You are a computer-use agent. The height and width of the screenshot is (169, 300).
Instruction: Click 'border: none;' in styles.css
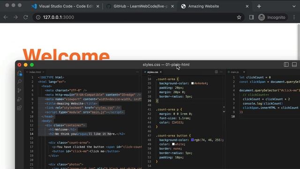click(171, 148)
